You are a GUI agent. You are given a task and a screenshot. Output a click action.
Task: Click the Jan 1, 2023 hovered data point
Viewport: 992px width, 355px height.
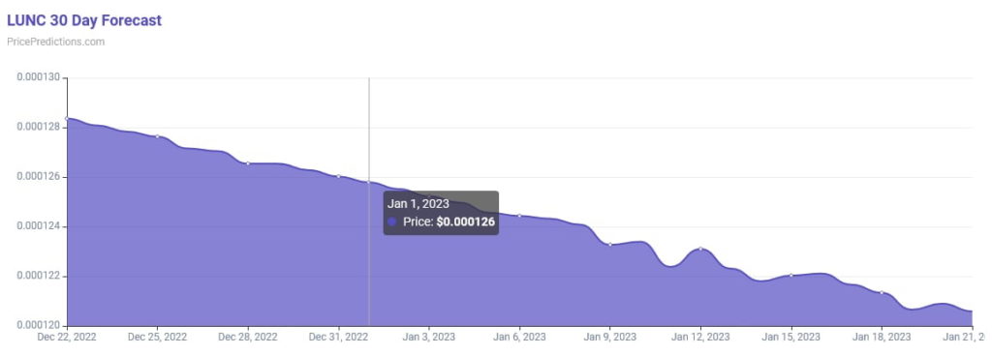tap(369, 182)
